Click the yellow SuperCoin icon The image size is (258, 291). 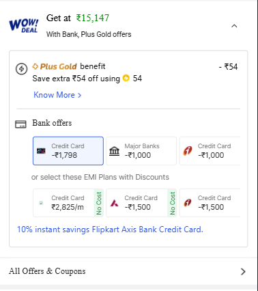[x=126, y=78]
